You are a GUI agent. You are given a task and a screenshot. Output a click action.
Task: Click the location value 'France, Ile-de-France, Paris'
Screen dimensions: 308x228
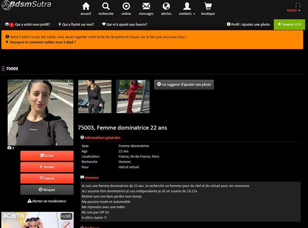pos(139,156)
